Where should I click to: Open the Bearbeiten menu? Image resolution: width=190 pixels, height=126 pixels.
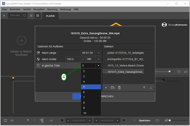pyautogui.click(x=15, y=9)
